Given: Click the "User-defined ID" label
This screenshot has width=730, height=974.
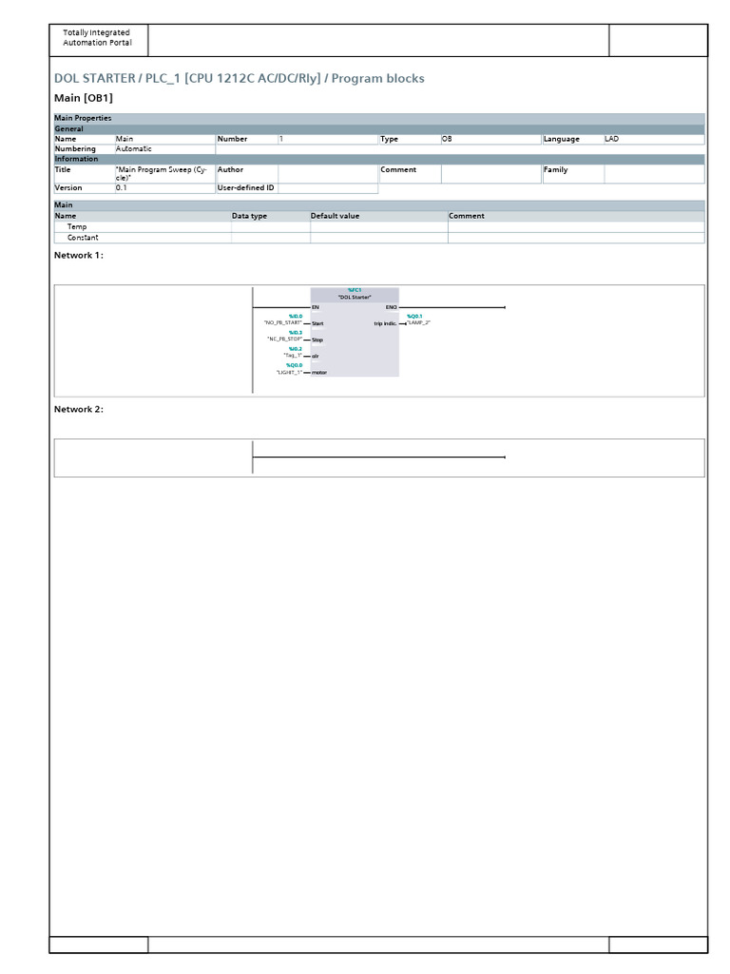Looking at the screenshot, I should [x=246, y=187].
